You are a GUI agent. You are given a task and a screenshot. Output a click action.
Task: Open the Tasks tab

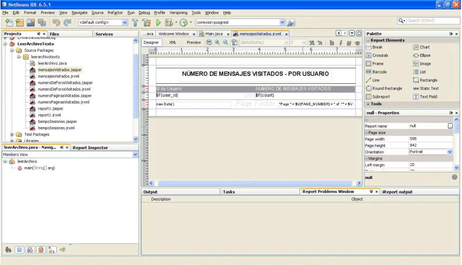pos(229,192)
